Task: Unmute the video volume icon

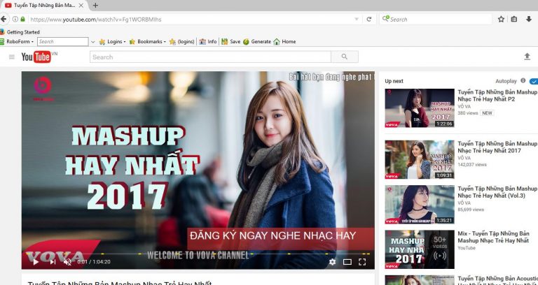Action: [x=67, y=262]
